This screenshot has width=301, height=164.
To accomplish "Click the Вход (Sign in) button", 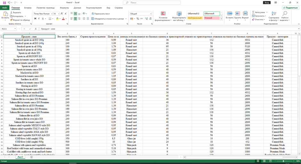I will pyautogui.click(x=267, y=3).
